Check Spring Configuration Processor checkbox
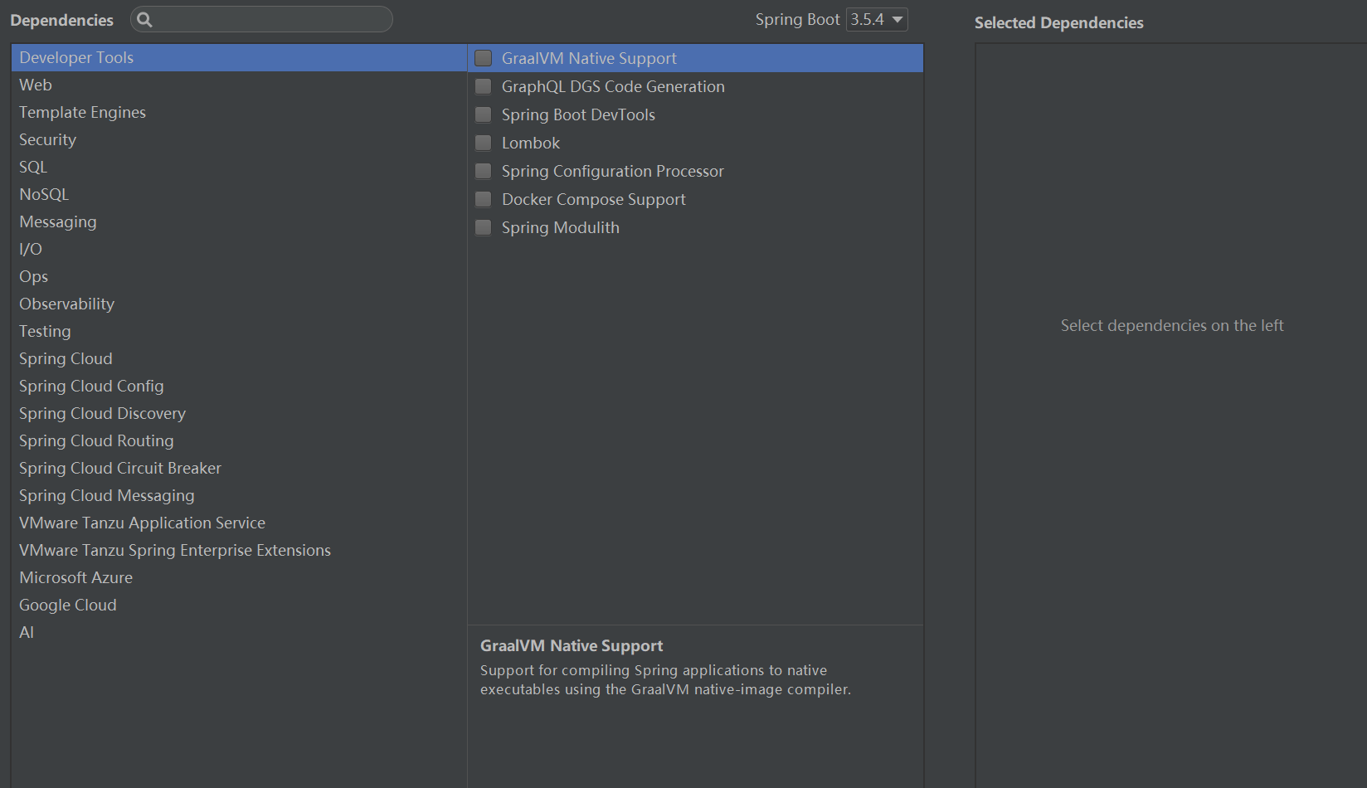Viewport: 1367px width, 788px height. [484, 171]
